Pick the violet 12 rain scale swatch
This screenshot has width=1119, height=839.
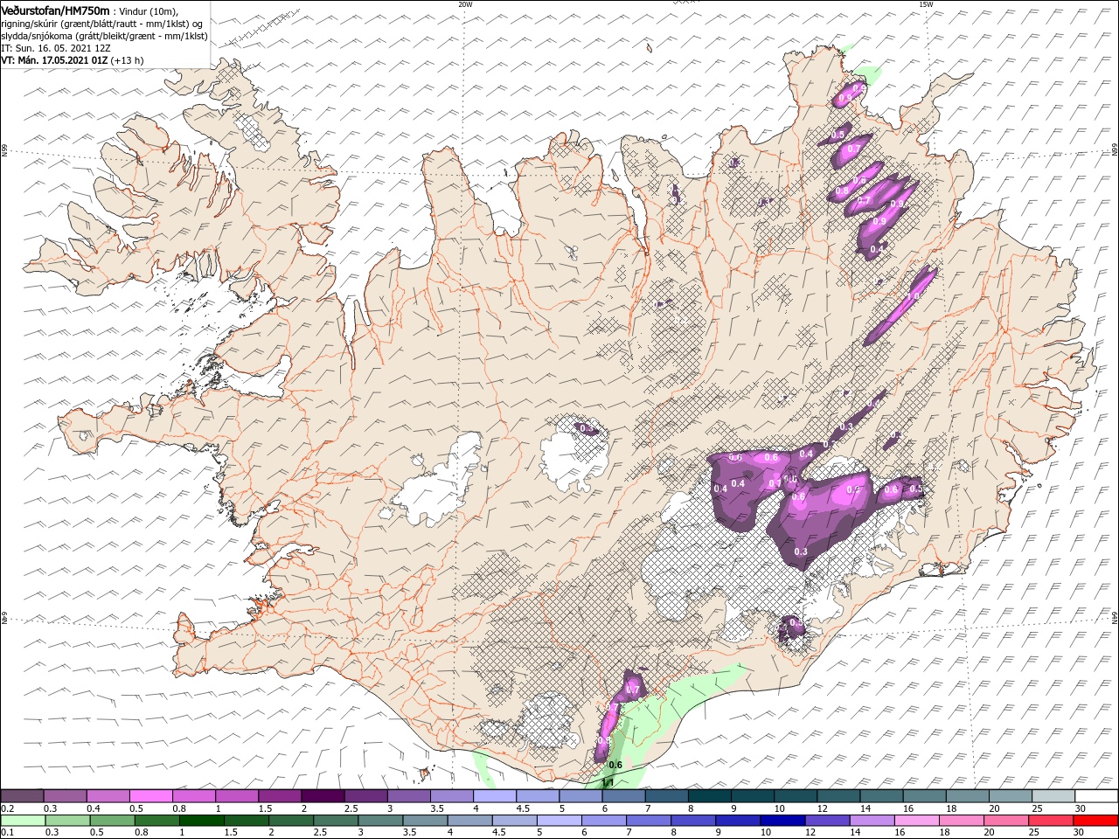click(827, 821)
